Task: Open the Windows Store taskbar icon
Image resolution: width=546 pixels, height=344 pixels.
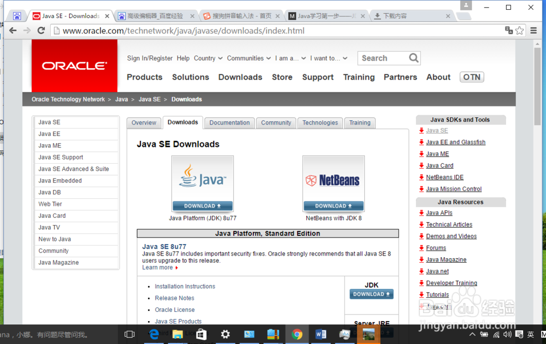Action: [201, 334]
